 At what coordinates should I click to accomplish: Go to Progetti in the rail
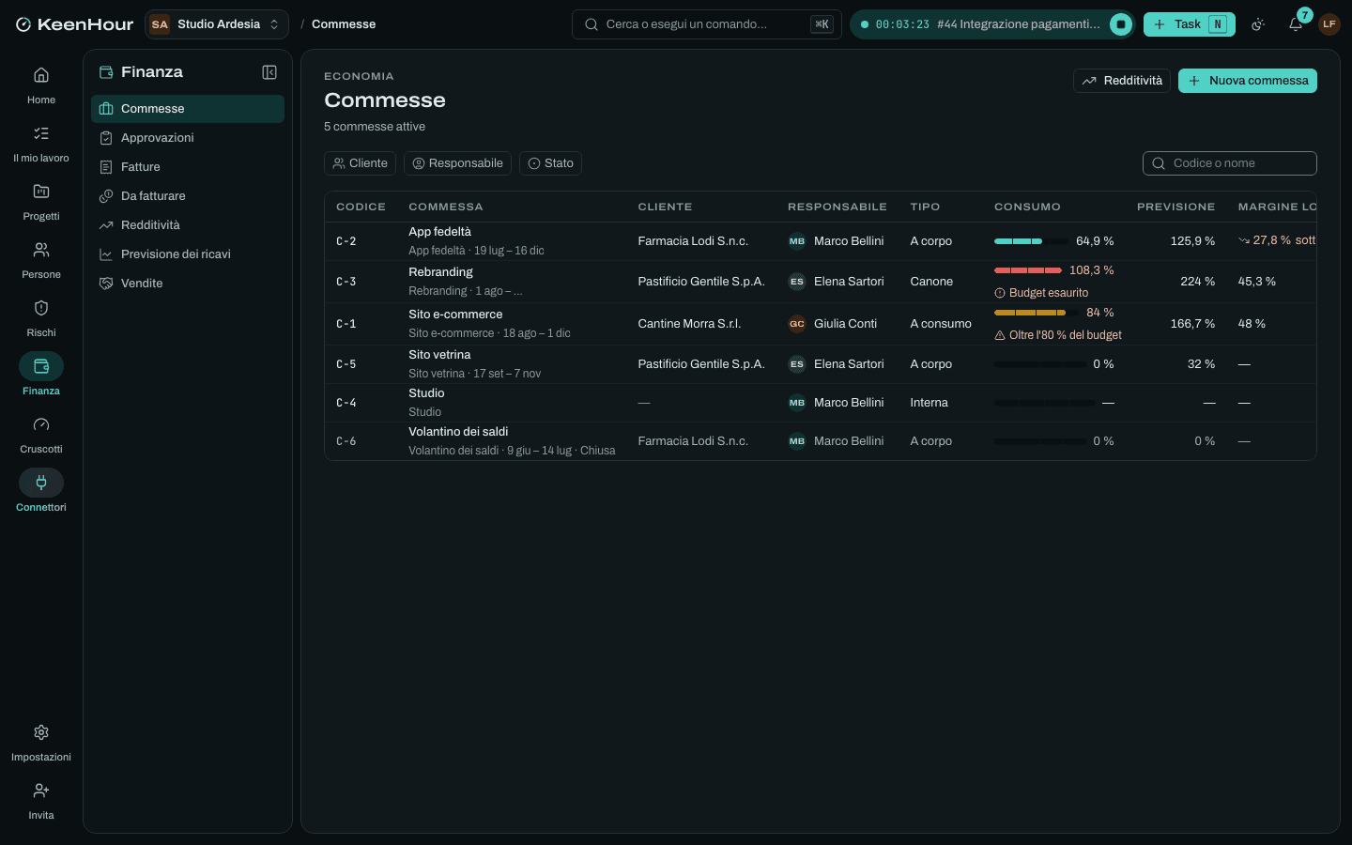(x=41, y=201)
